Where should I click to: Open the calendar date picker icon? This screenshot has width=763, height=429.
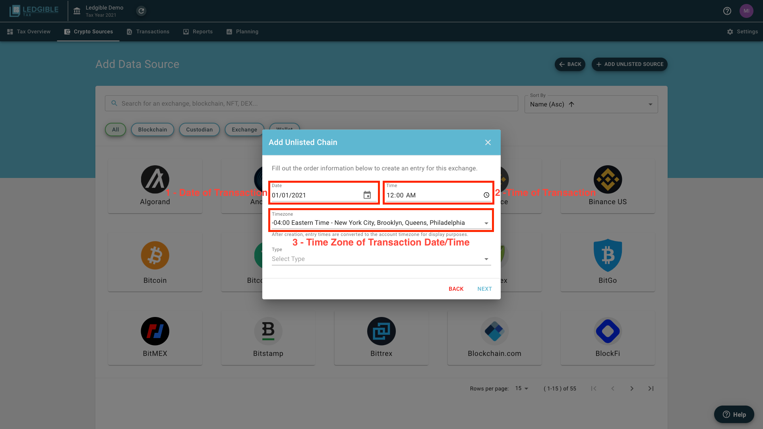point(367,195)
